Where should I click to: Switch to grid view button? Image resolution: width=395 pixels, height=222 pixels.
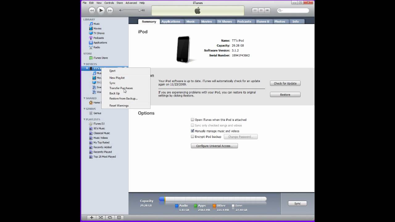261,10
